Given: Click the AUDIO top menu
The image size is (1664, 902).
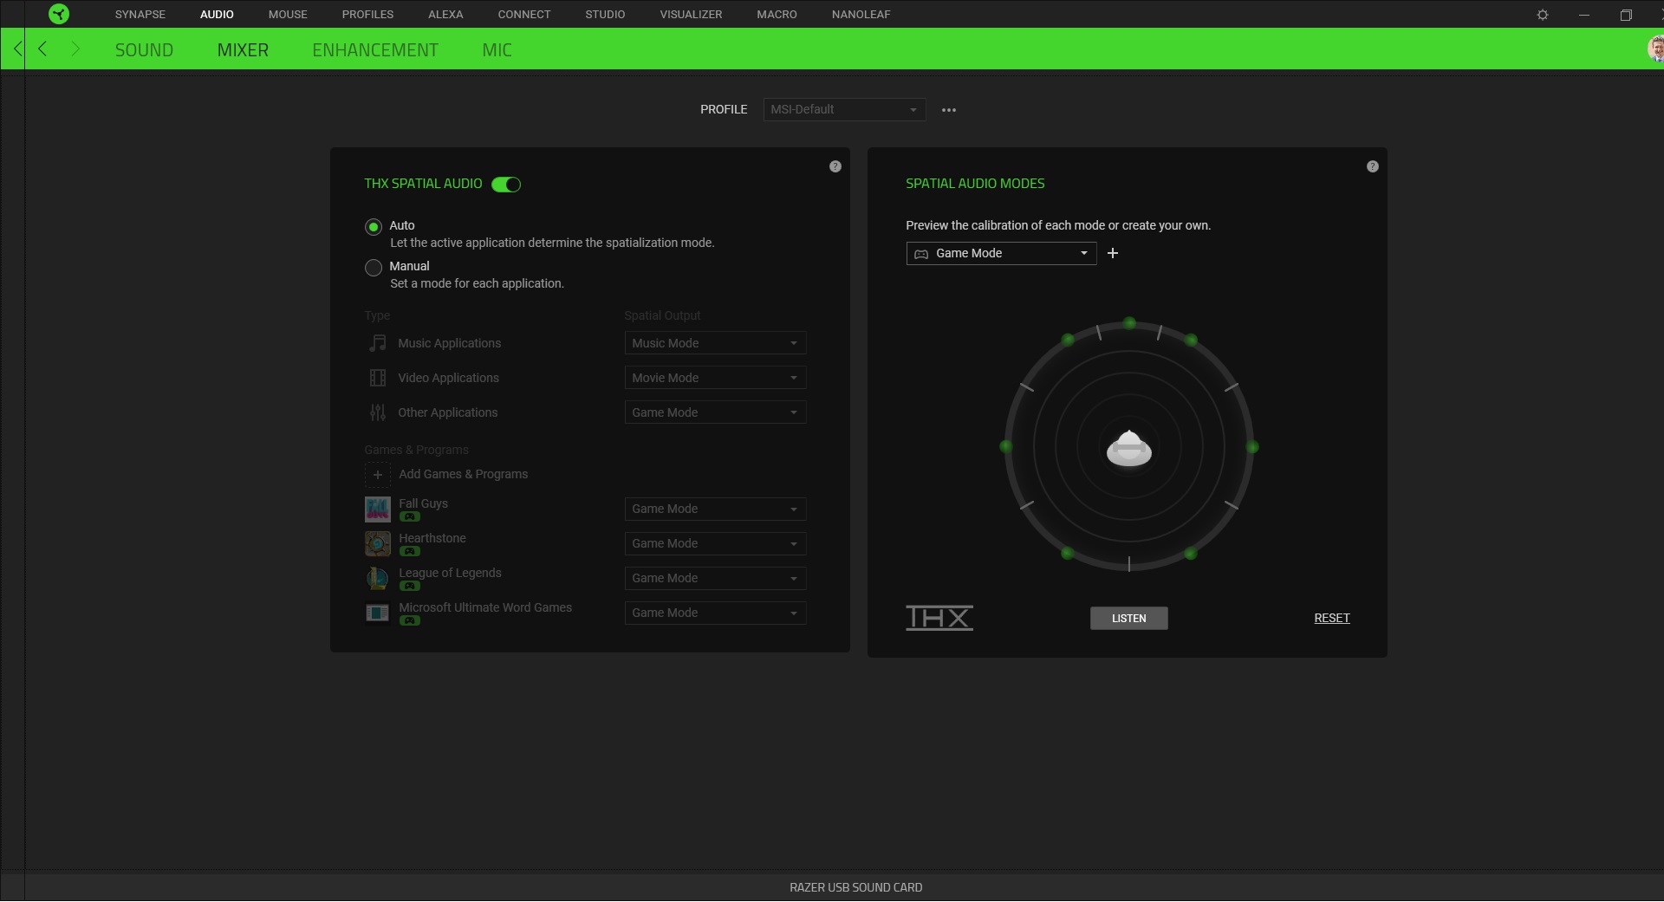Looking at the screenshot, I should [217, 15].
